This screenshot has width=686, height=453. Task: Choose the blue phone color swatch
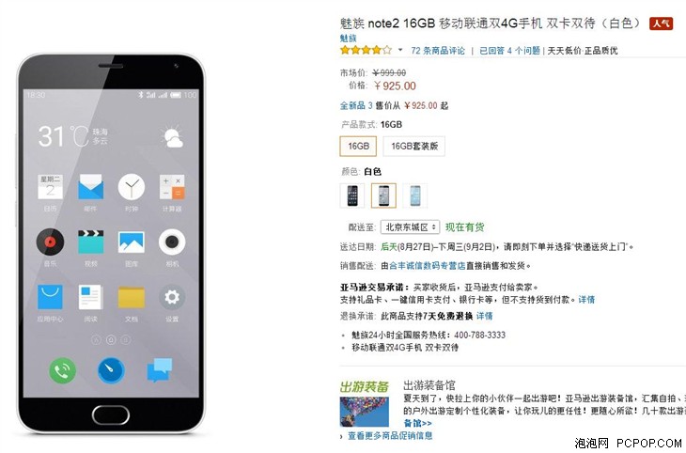(415, 195)
